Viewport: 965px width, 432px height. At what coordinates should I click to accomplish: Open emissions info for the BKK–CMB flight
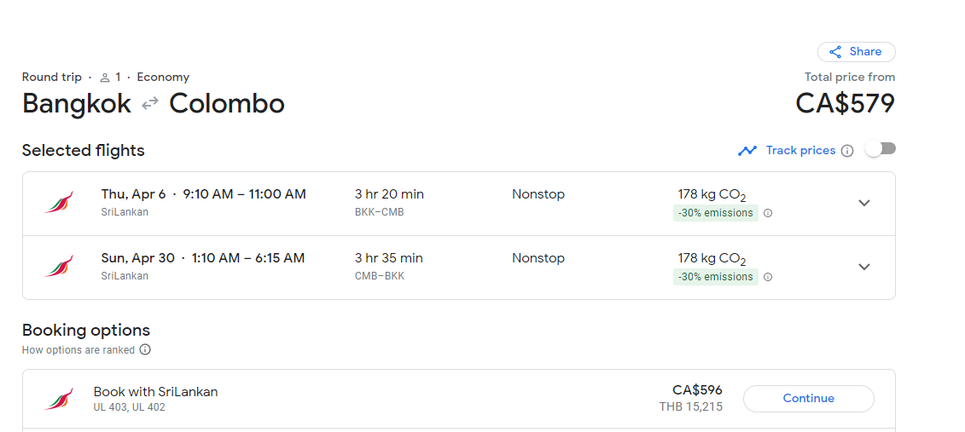point(768,213)
